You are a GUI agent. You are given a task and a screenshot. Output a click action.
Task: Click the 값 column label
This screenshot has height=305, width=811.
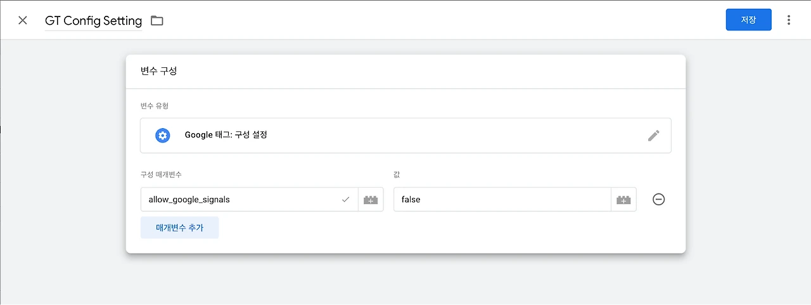coord(397,174)
